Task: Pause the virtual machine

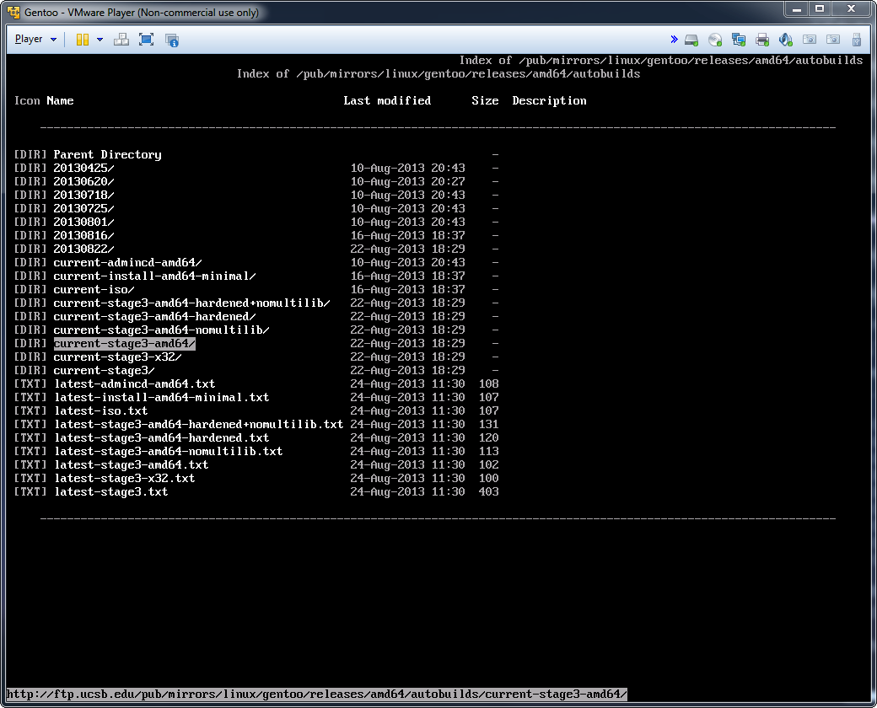Action: click(83, 39)
